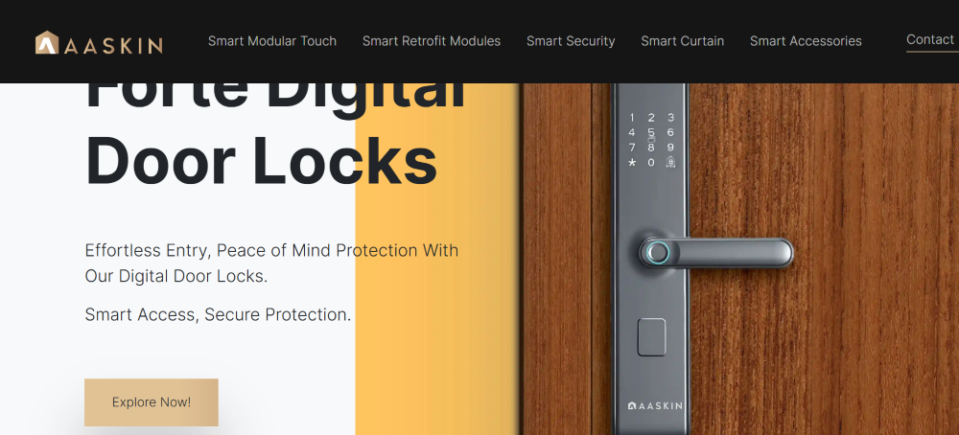
Task: Click the key slot cover on the lock
Action: [x=651, y=336]
